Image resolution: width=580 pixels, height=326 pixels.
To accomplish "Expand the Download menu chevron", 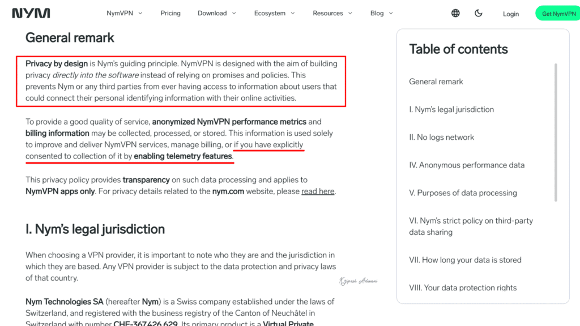I will point(234,14).
